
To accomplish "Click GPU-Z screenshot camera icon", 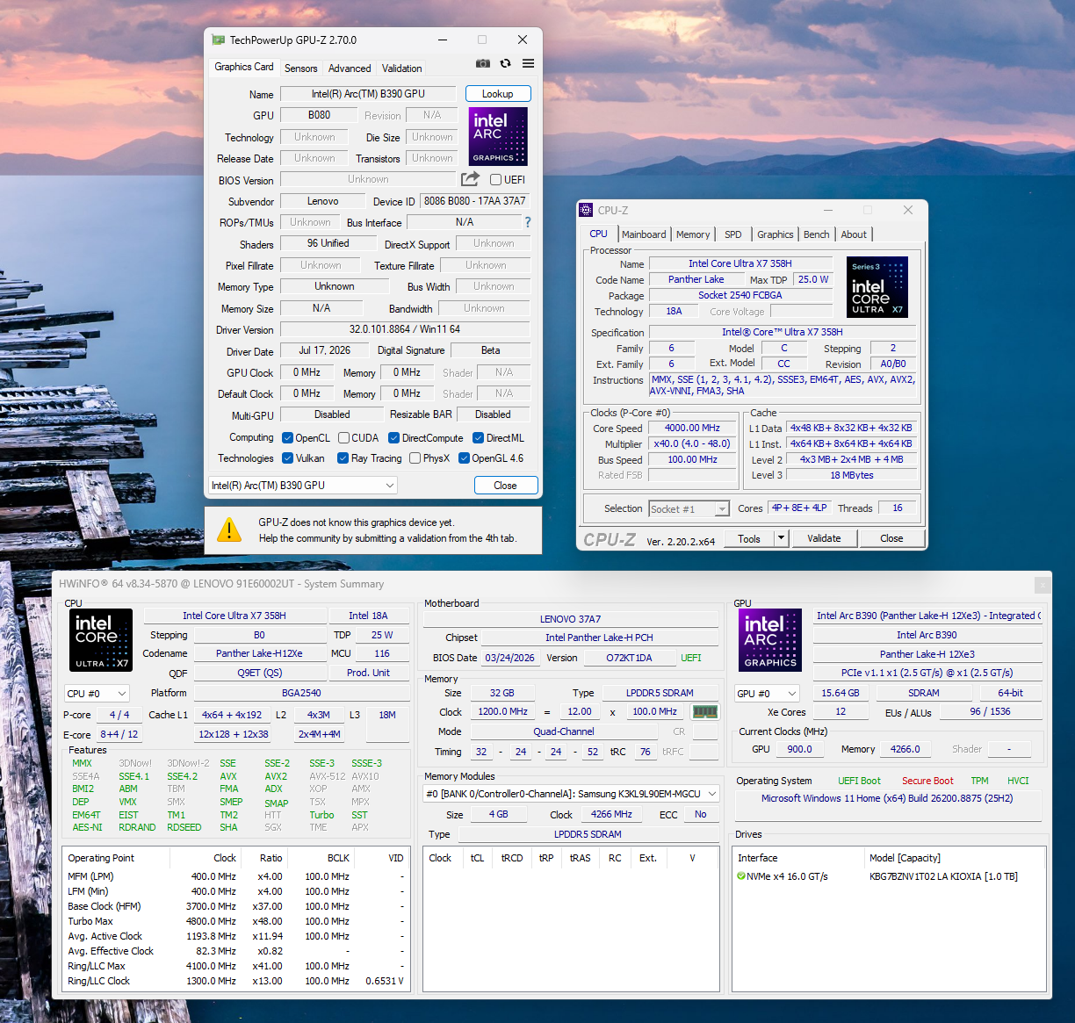I will 483,63.
